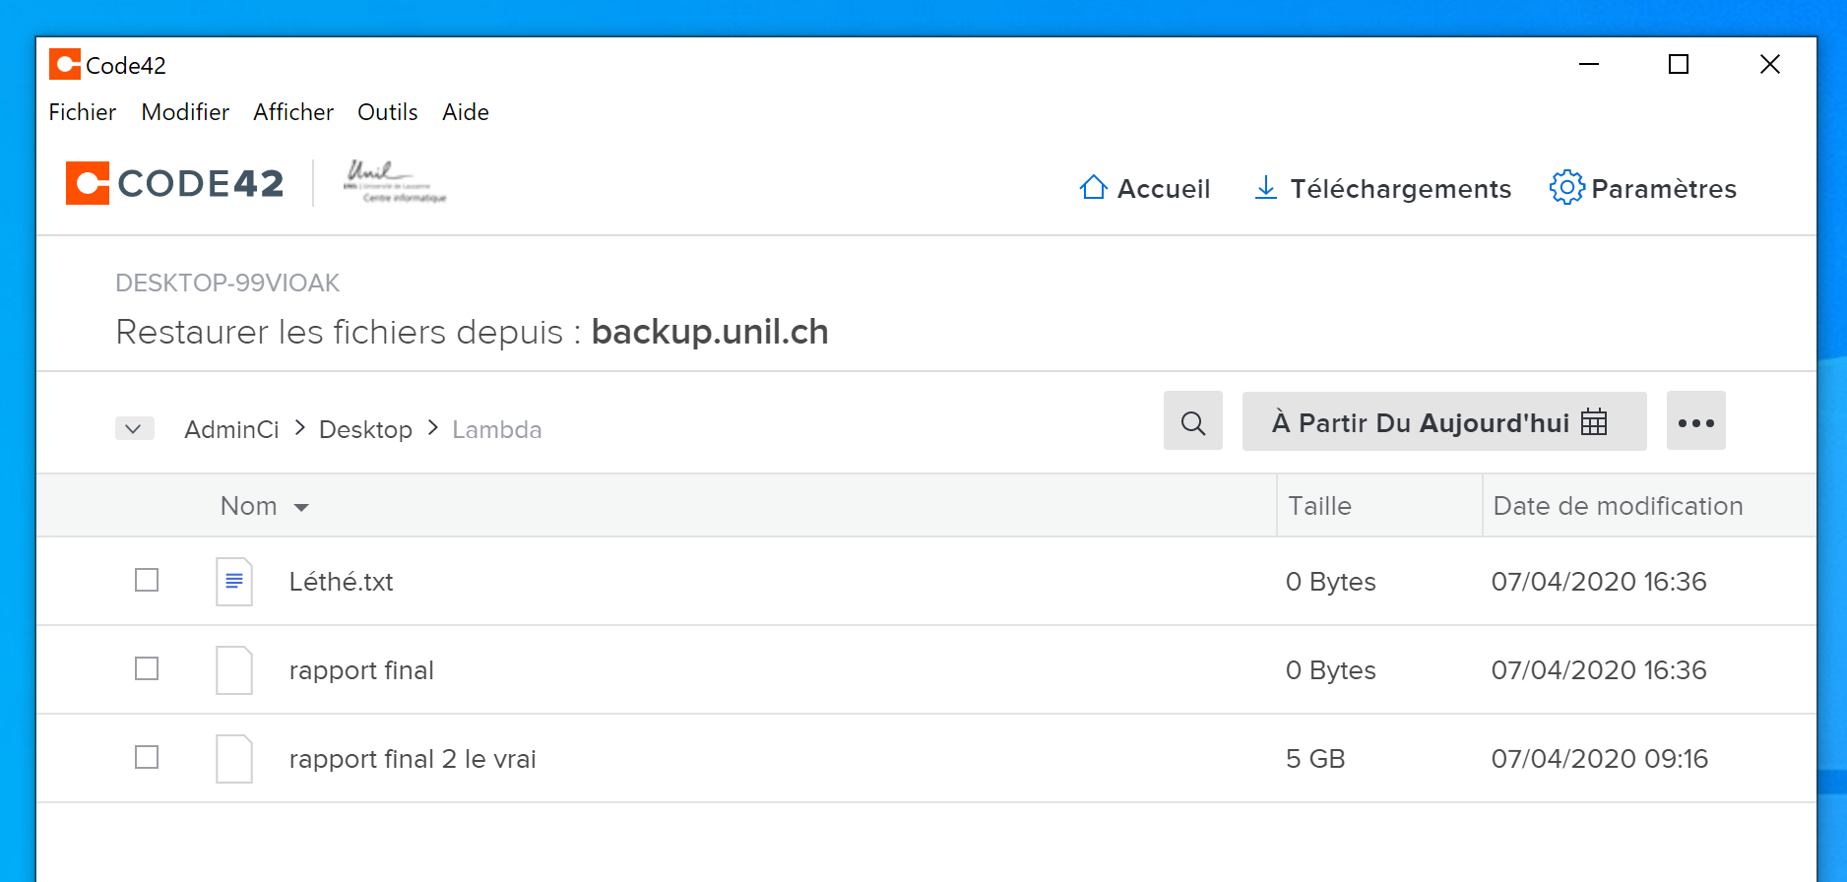Click the blank file icon for rapport final
Image resolution: width=1847 pixels, height=882 pixels.
(x=234, y=670)
